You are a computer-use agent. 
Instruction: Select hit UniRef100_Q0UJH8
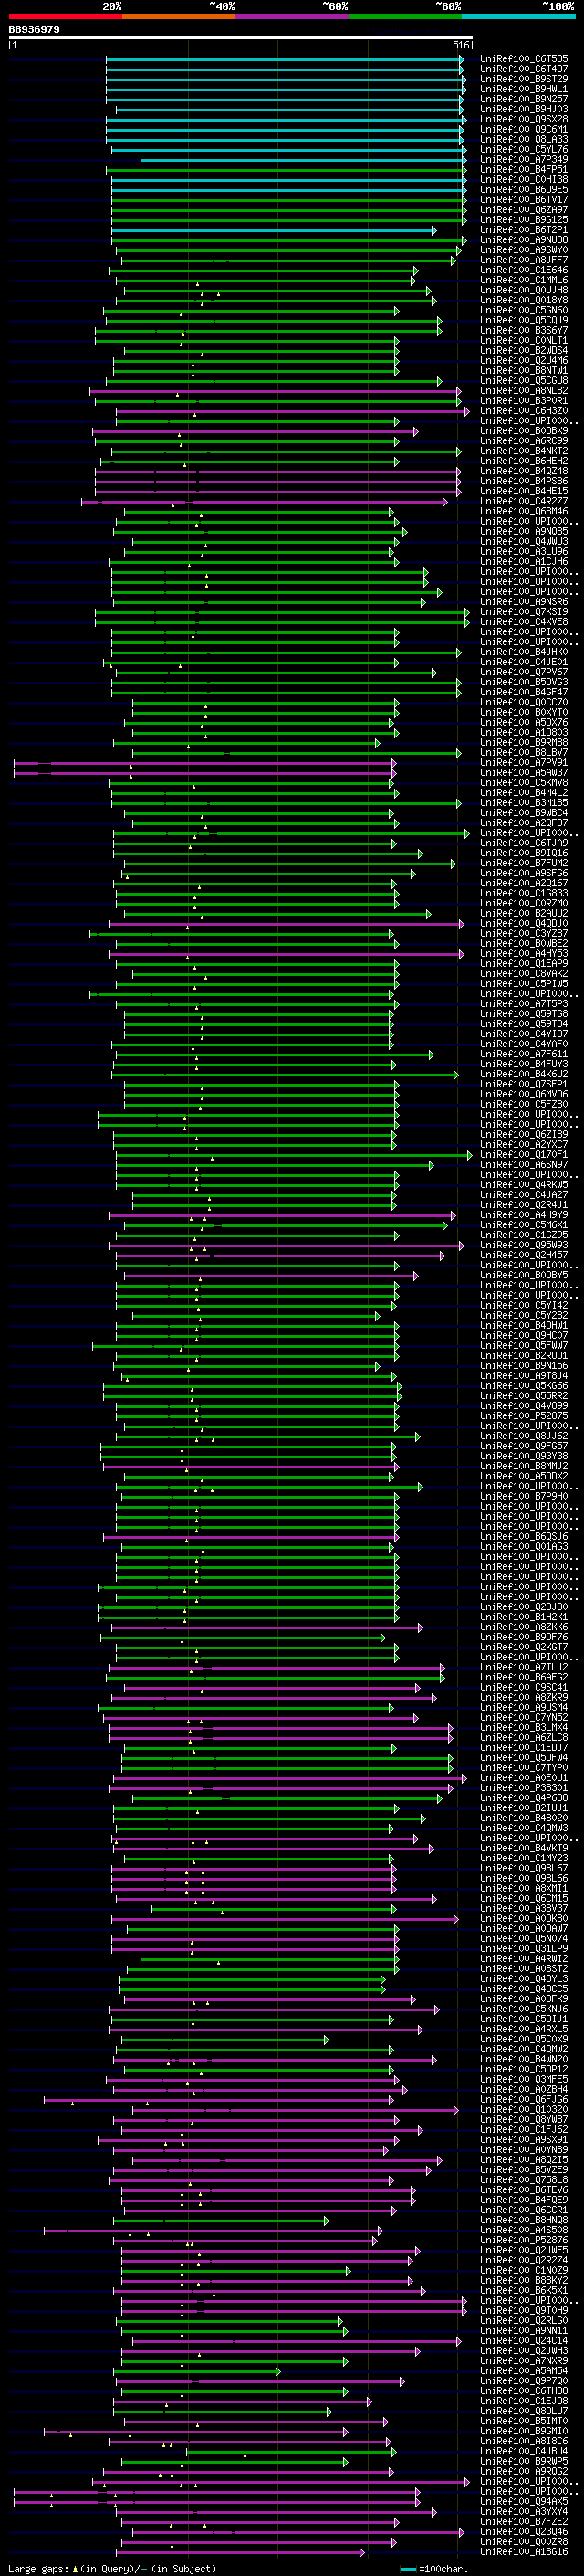(x=524, y=290)
